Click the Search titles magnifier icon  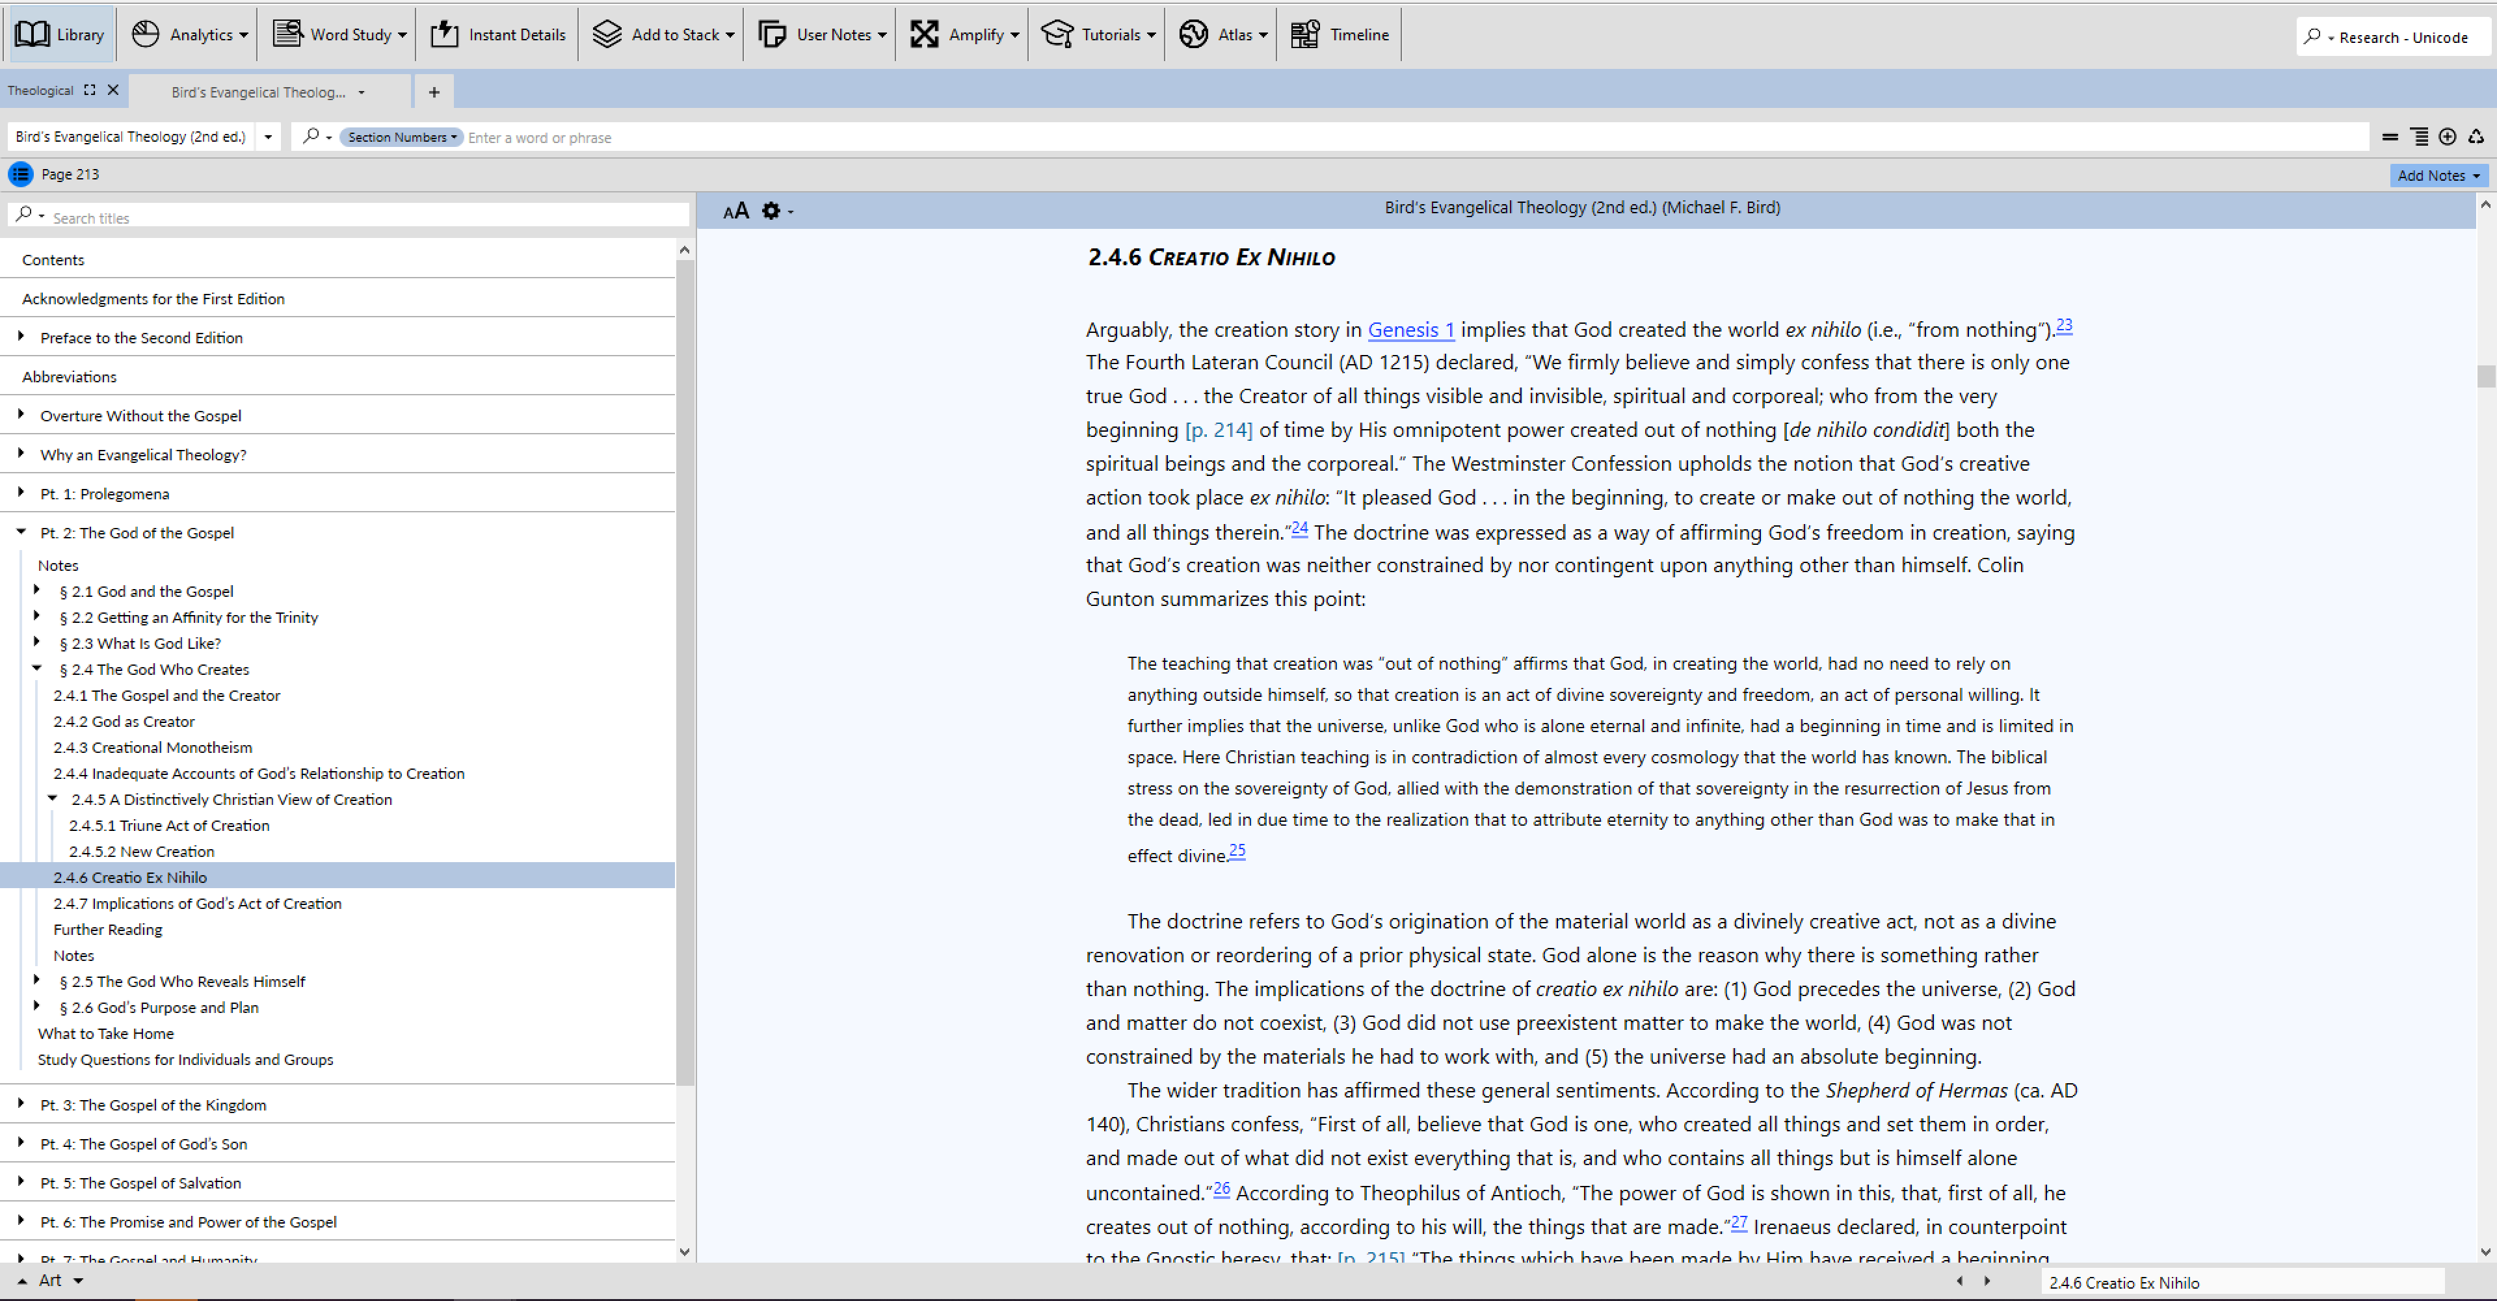point(24,213)
